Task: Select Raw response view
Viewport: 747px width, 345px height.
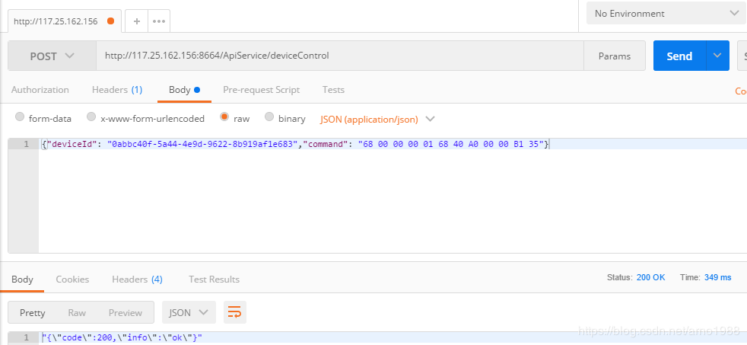Action: coord(77,312)
